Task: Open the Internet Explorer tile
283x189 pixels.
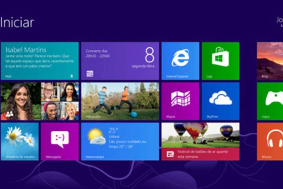Action: point(180,61)
